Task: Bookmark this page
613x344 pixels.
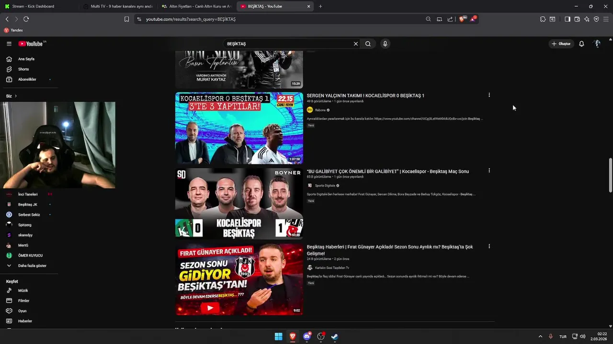Action: 126,19
